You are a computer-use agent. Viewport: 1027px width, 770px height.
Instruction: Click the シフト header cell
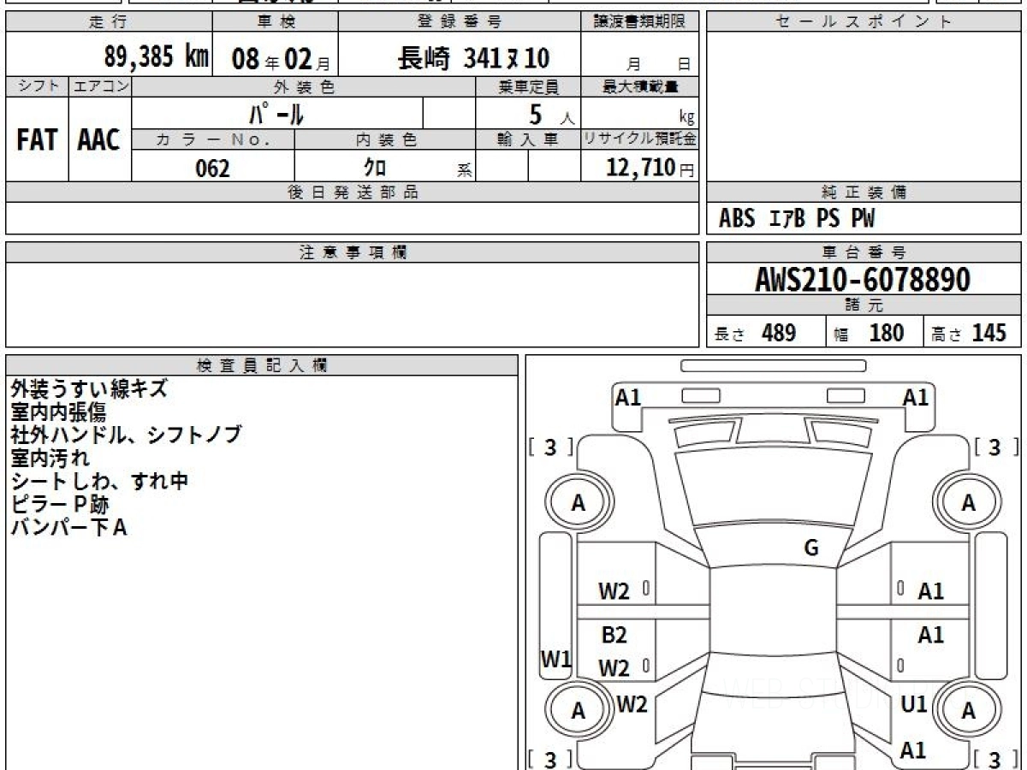point(37,86)
